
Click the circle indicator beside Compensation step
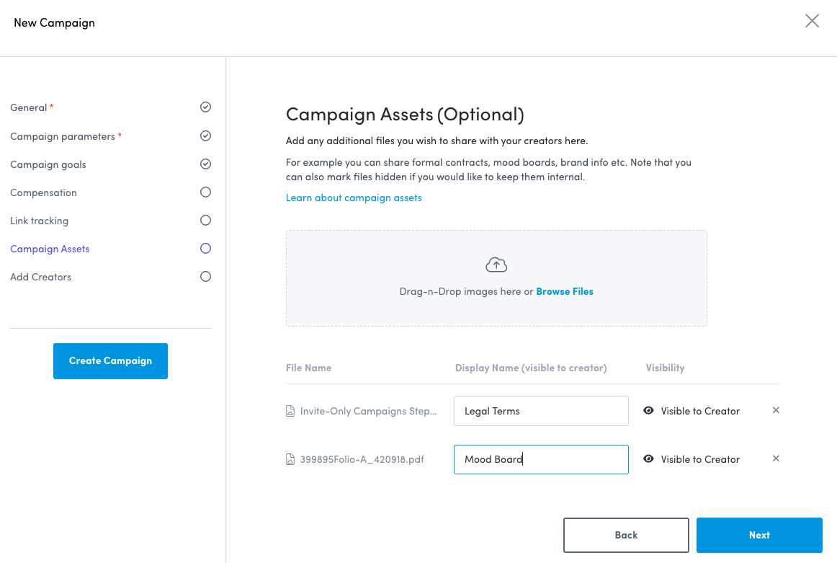pyautogui.click(x=205, y=192)
